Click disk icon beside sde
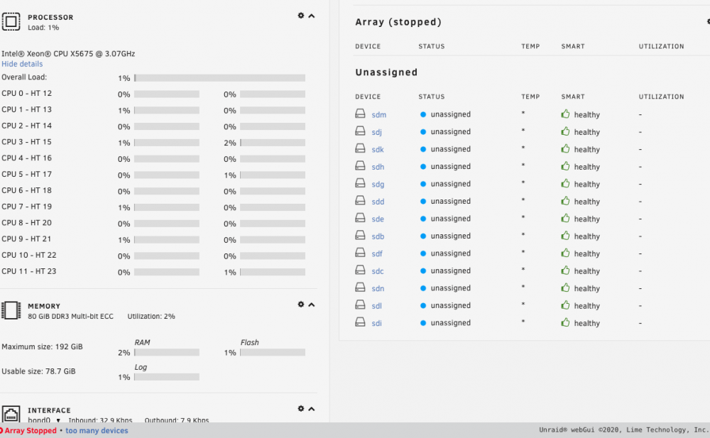Viewport: 710px width, 438px height. click(x=360, y=217)
